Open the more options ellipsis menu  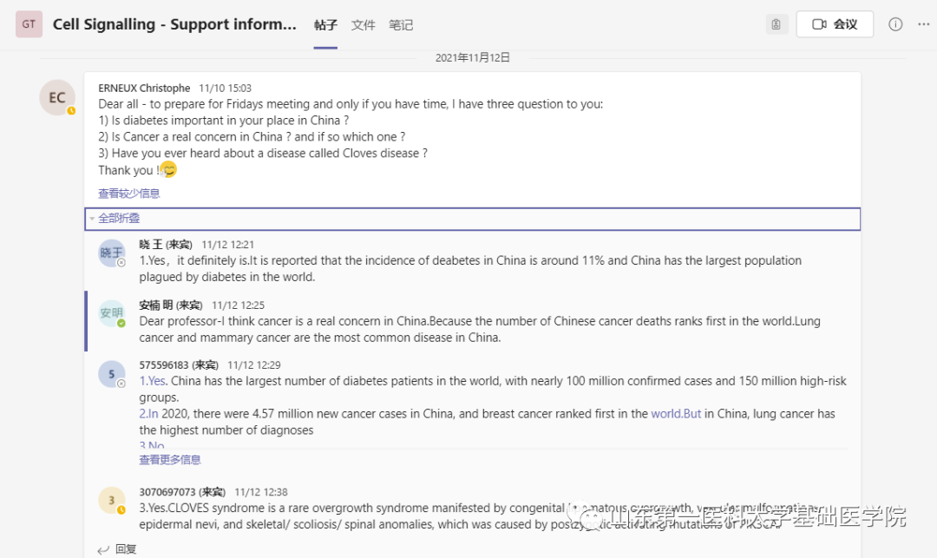(x=923, y=24)
